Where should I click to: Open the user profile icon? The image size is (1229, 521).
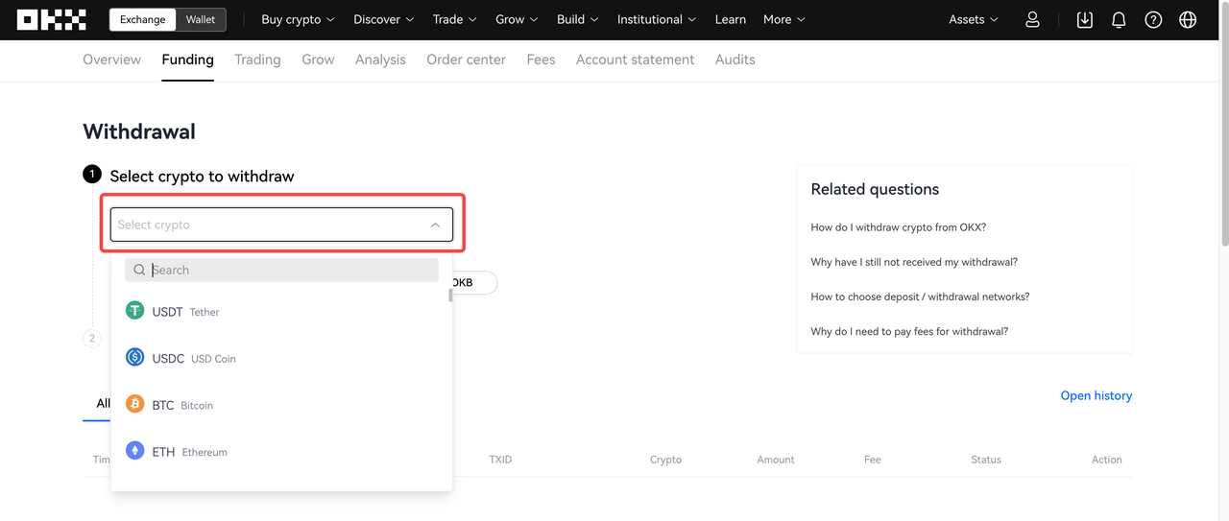click(x=1032, y=19)
